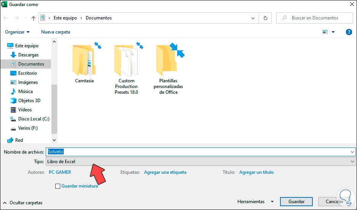The height and width of the screenshot is (210, 357).
Task: Expand the address bar history dropdown
Action: 253,18
